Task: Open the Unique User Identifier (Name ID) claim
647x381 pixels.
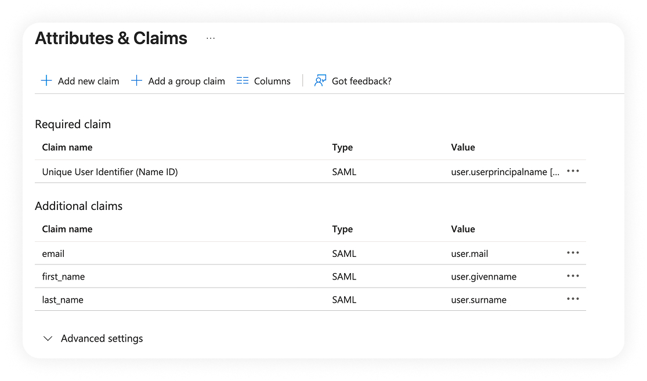Action: [110, 172]
